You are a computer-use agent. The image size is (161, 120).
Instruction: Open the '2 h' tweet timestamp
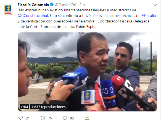pyautogui.click(x=82, y=5)
